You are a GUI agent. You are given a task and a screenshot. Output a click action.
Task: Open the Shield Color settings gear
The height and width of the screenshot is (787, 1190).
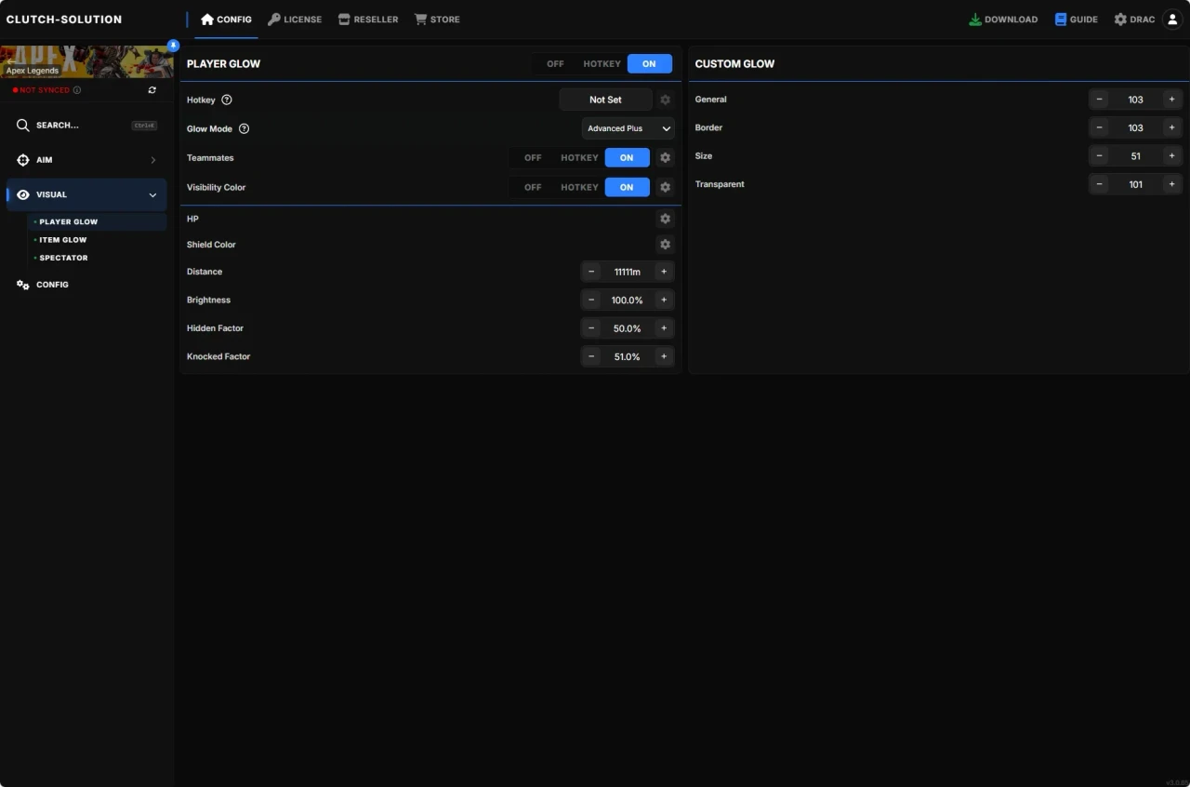[665, 244]
